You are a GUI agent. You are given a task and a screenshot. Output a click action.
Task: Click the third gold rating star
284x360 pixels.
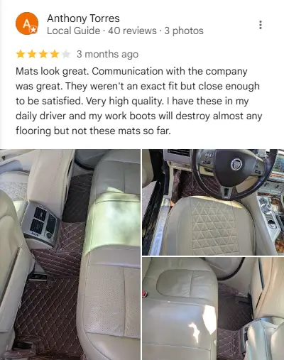click(43, 54)
